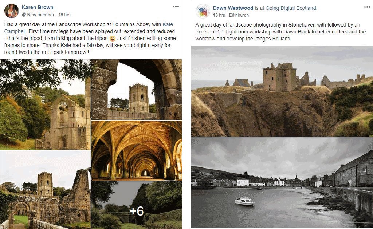Click the tongue-out emoji in Karen's post
The image size is (373, 229).
point(113,39)
